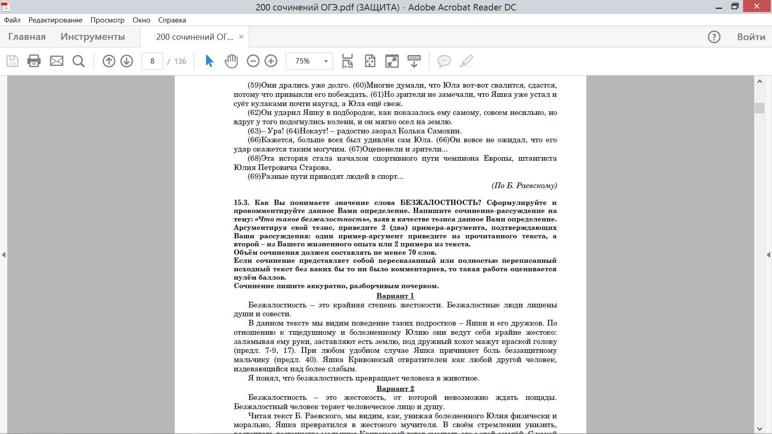Zoom out with minus icon
Image resolution: width=772 pixels, height=434 pixels.
(253, 61)
